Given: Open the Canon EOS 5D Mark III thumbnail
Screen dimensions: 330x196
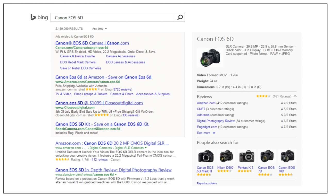Looking at the screenshot, I should point(206,156).
